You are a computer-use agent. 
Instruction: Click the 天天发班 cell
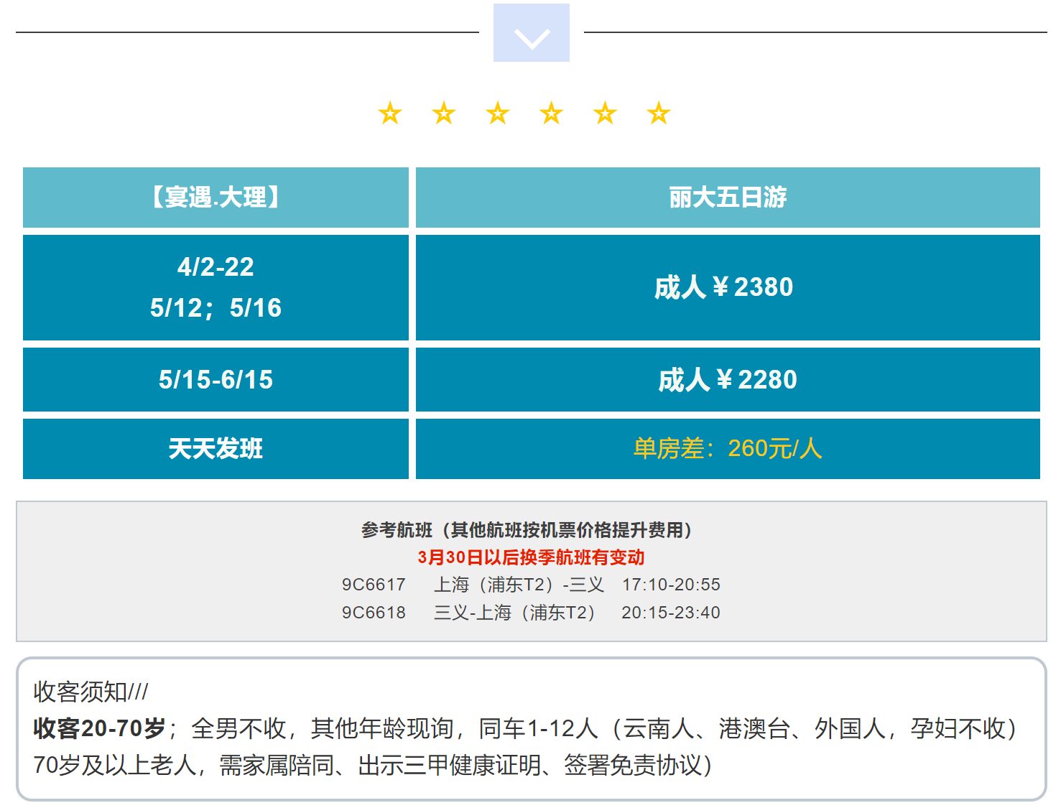216,449
